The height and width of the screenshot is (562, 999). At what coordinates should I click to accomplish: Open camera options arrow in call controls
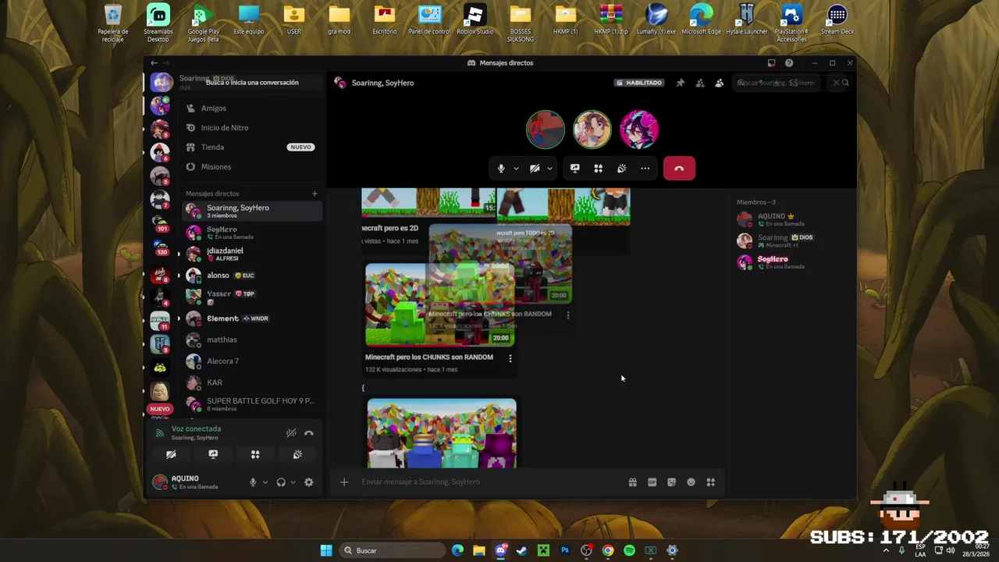point(549,169)
